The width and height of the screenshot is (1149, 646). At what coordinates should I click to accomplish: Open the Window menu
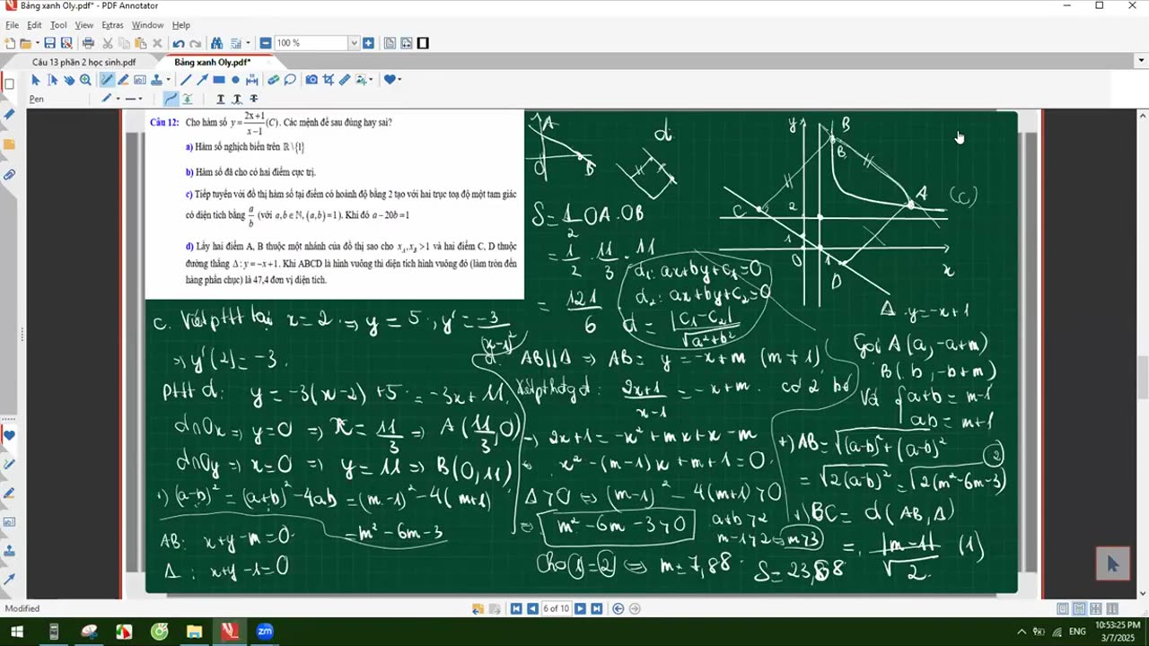(148, 25)
